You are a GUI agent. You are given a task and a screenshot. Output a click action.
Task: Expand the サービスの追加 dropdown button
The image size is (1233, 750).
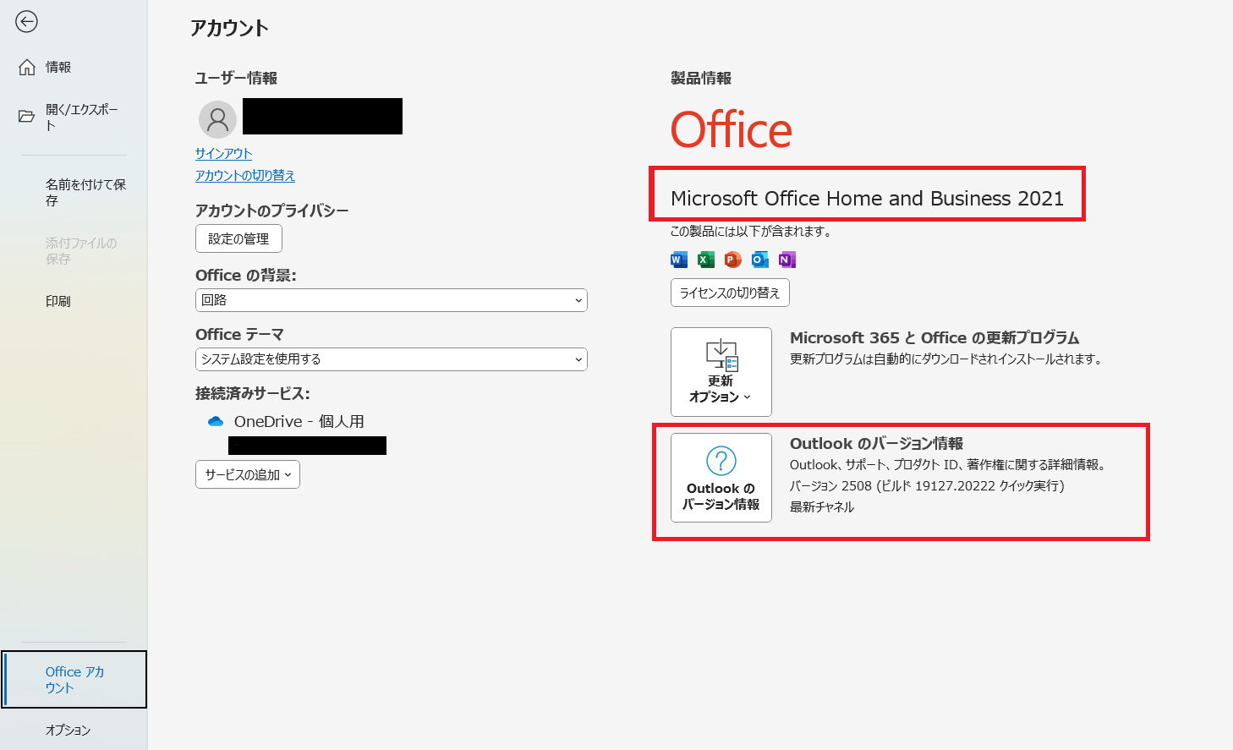pyautogui.click(x=248, y=474)
